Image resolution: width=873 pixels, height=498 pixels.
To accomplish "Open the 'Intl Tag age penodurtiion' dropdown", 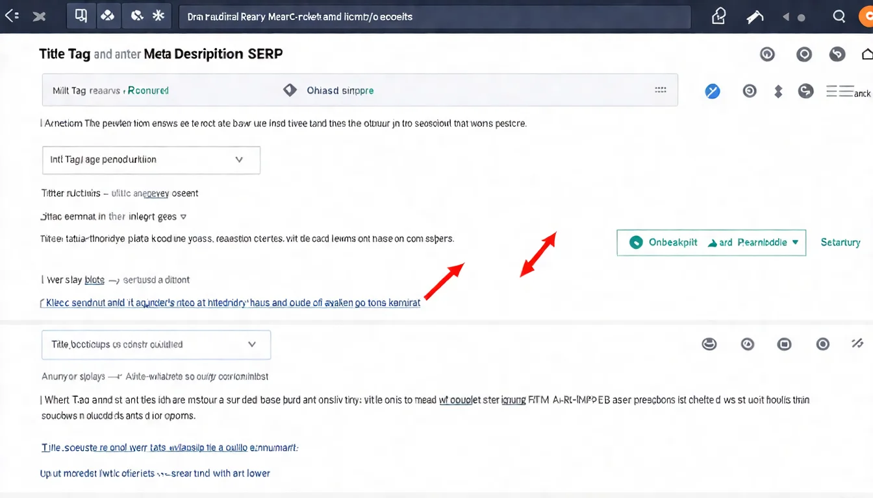I will [x=151, y=160].
